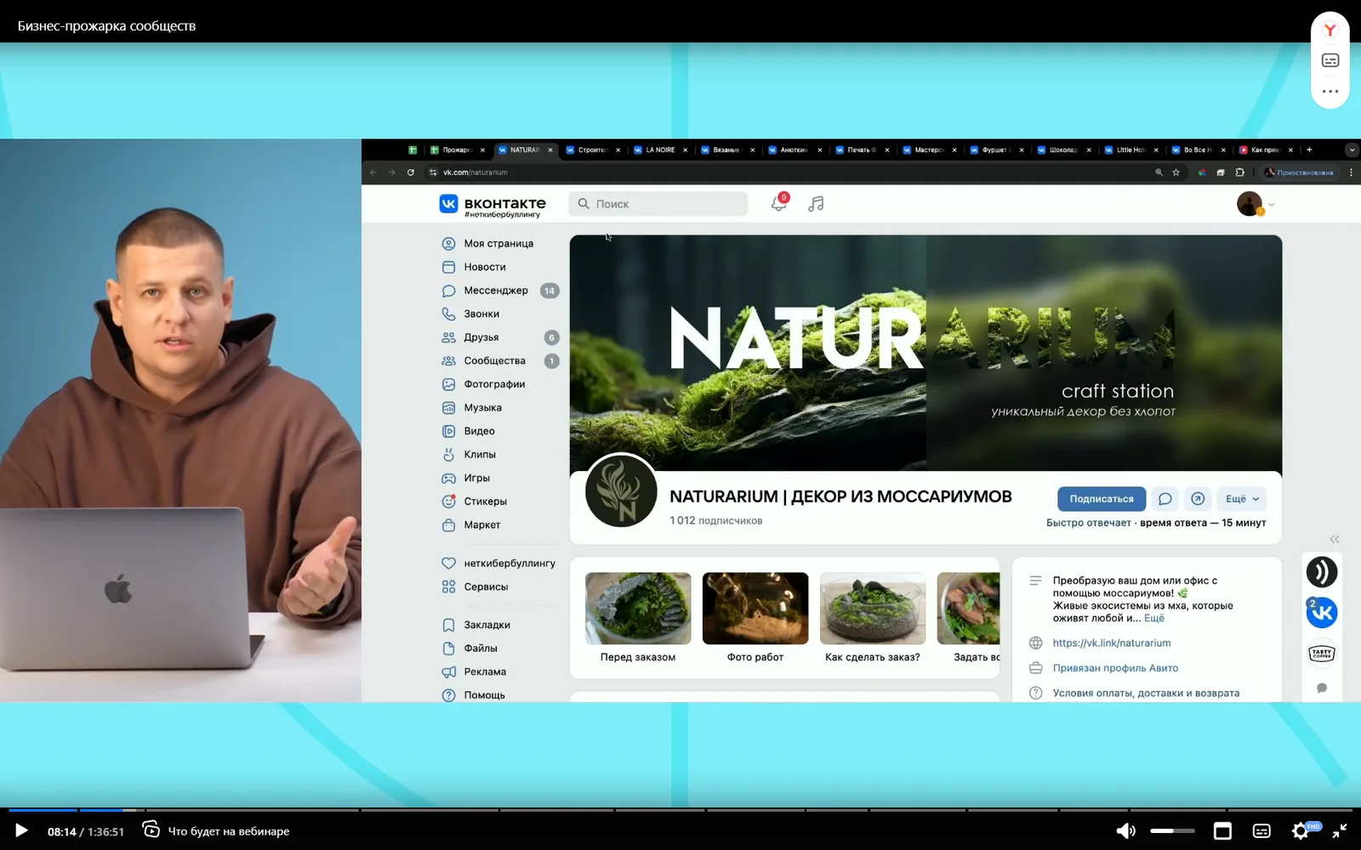Viewport: 1361px width, 850px height.
Task: Click the Yandex logo in the floating panel
Action: [x=1330, y=31]
